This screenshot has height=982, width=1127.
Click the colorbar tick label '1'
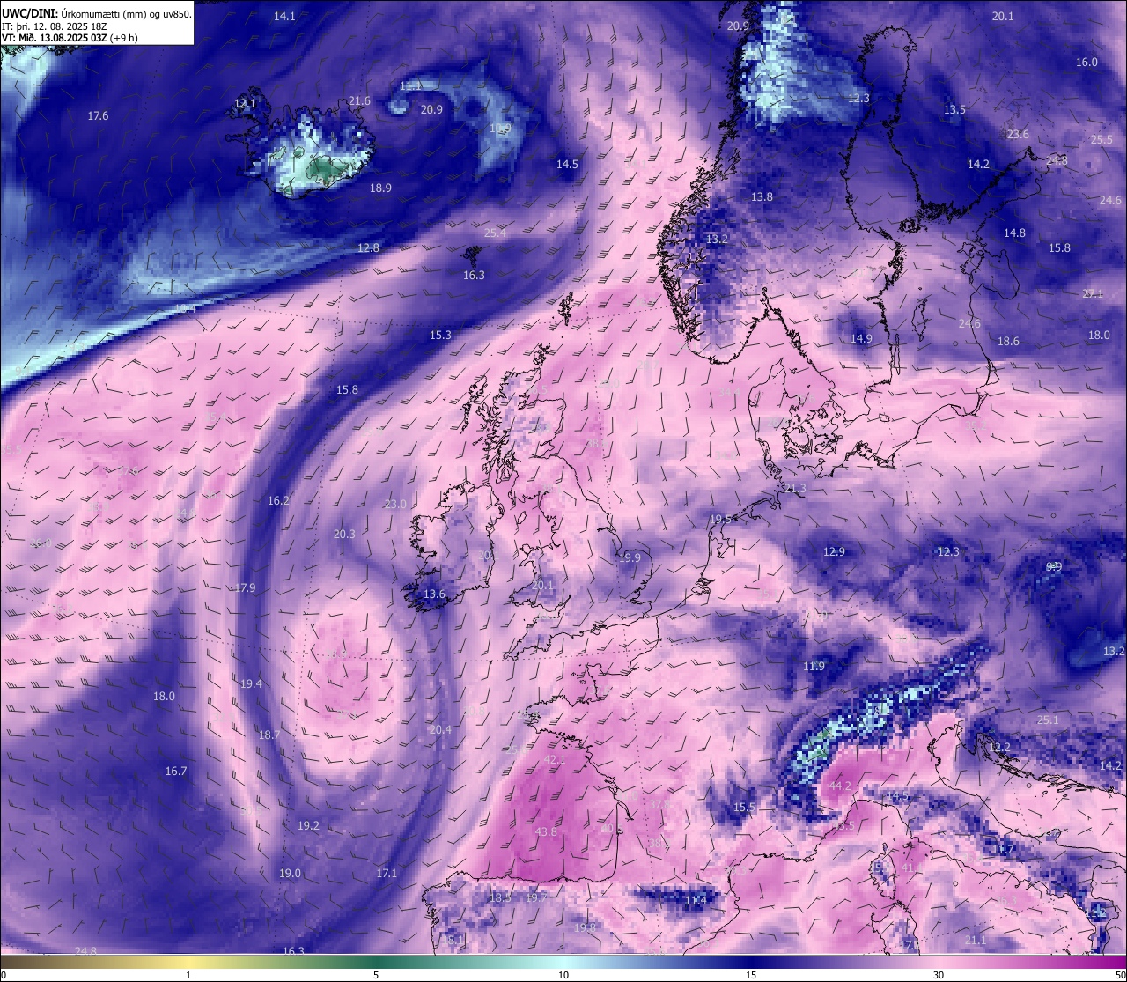click(x=188, y=975)
